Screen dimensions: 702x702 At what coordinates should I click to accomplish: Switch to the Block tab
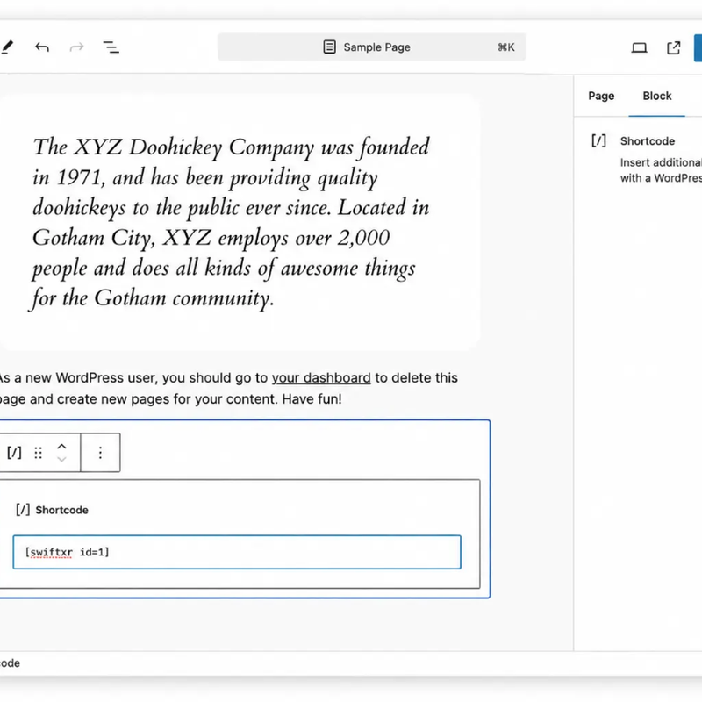pos(656,96)
